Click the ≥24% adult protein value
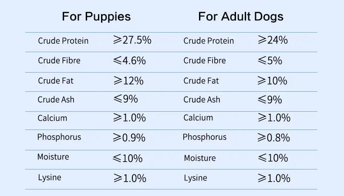344x196 pixels. click(273, 40)
